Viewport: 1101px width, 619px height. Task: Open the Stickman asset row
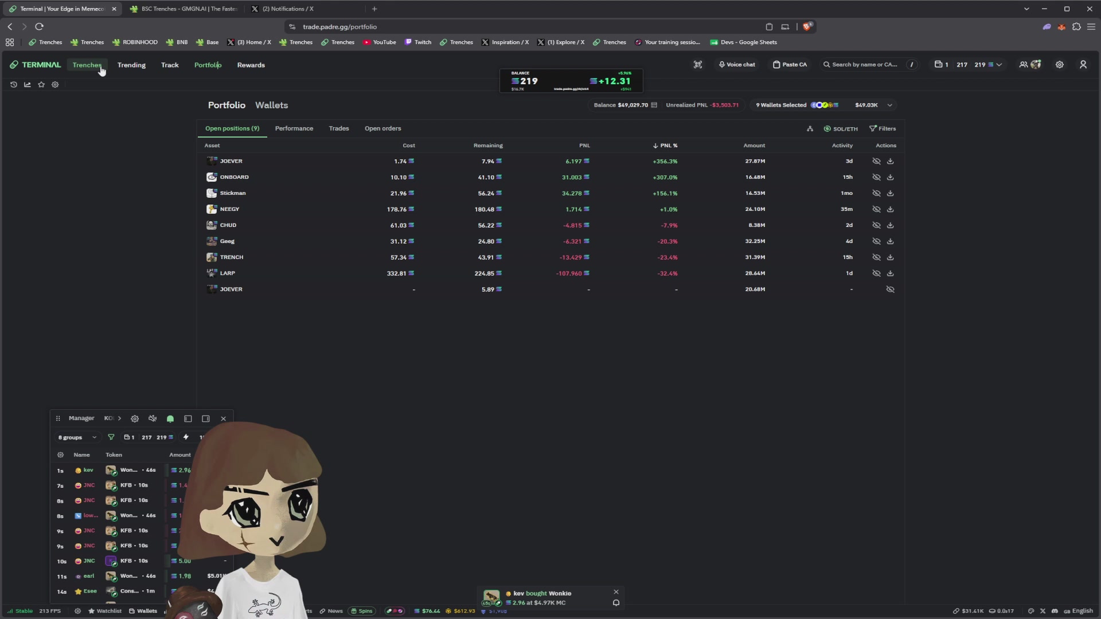[550, 193]
